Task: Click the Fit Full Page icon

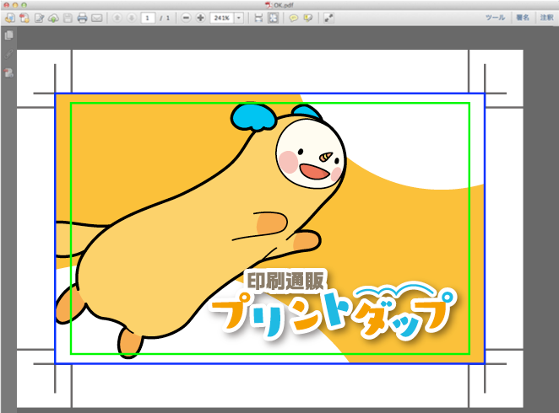Action: 273,18
